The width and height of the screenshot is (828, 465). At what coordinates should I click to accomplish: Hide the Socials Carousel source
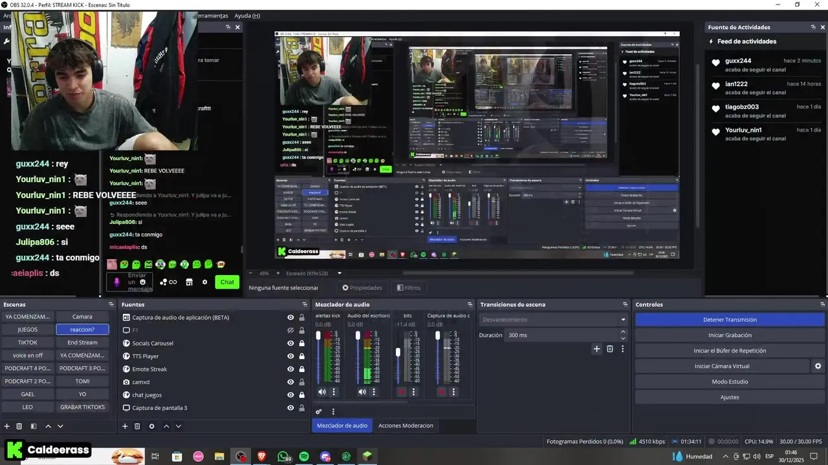[x=290, y=343]
